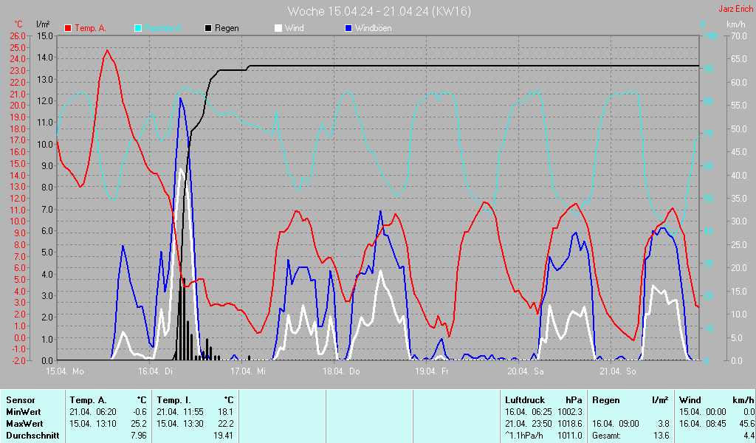Click the Regen column header in table
Screen dimensions: 756x443
click(606, 400)
